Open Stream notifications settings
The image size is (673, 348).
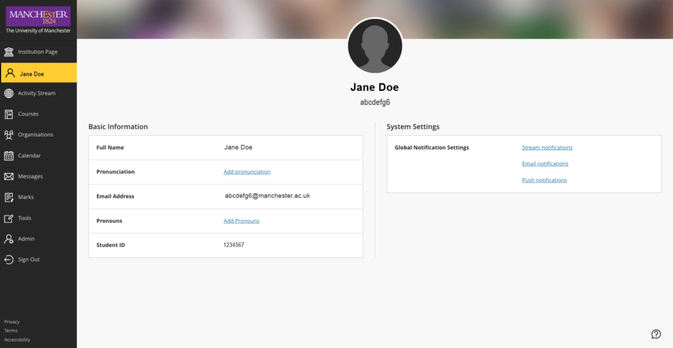[547, 148]
